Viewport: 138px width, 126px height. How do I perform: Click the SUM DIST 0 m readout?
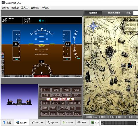tap(34, 20)
